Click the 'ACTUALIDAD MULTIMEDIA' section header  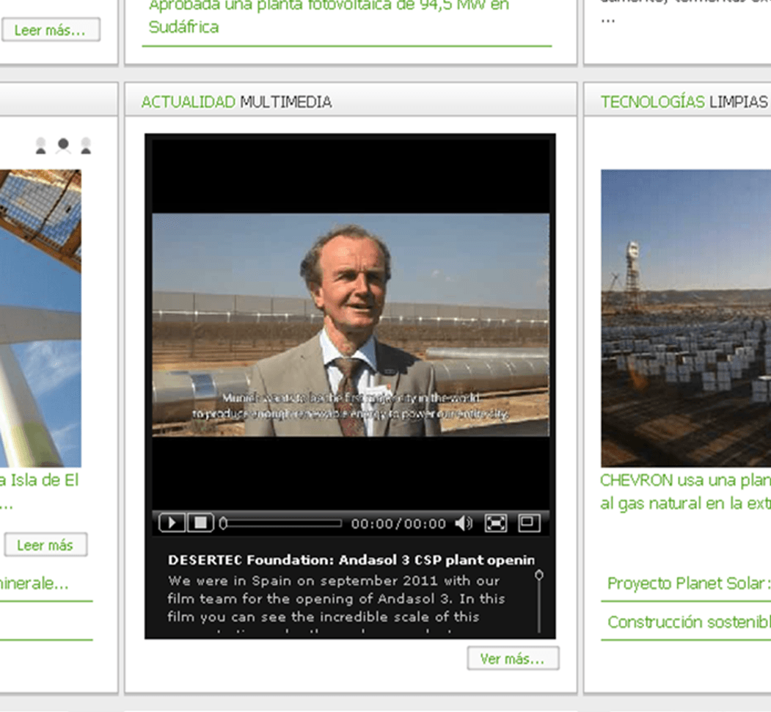pos(236,102)
